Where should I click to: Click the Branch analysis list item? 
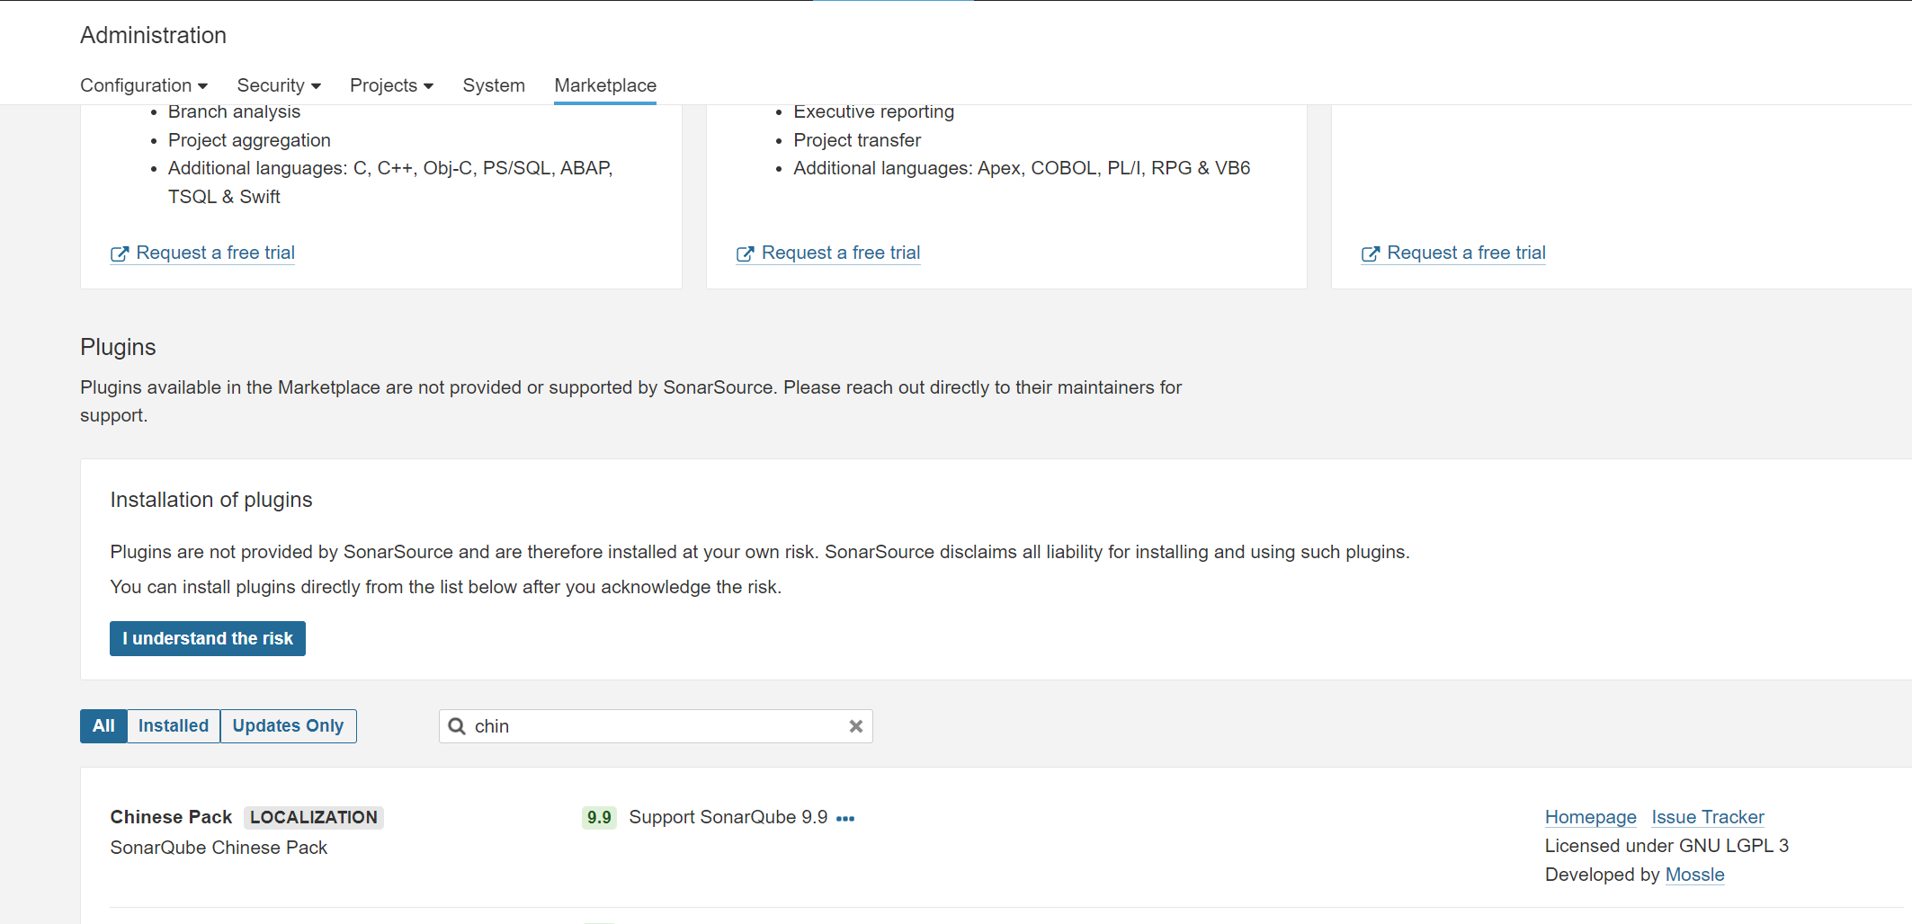234,111
